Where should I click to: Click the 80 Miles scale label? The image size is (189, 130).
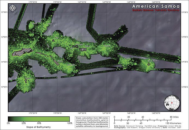point(174,117)
